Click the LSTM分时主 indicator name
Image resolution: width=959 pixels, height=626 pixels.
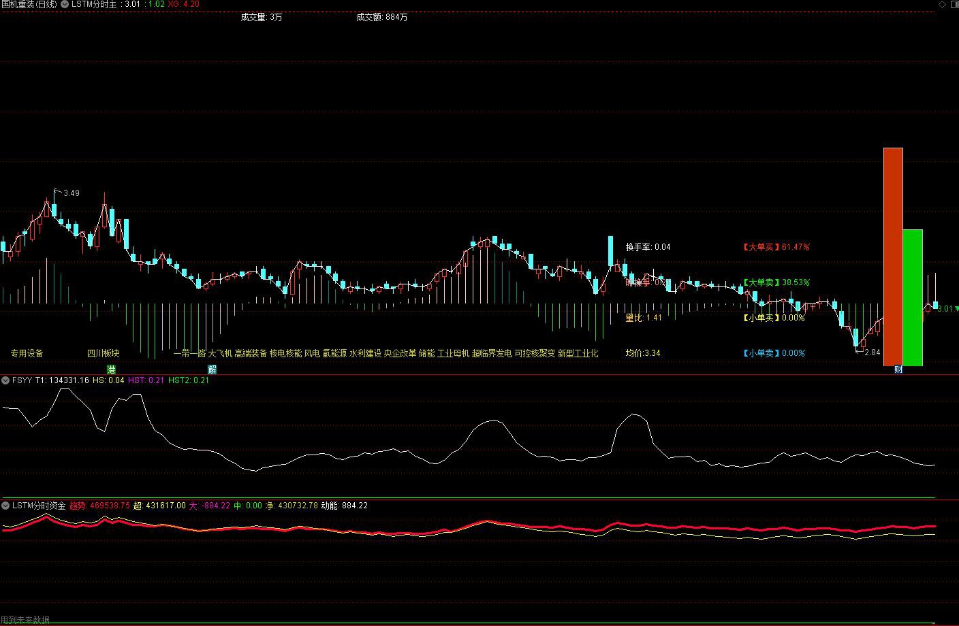(94, 4)
